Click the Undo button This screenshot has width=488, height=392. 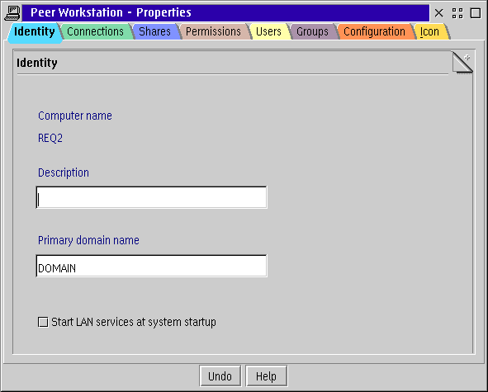click(220, 376)
